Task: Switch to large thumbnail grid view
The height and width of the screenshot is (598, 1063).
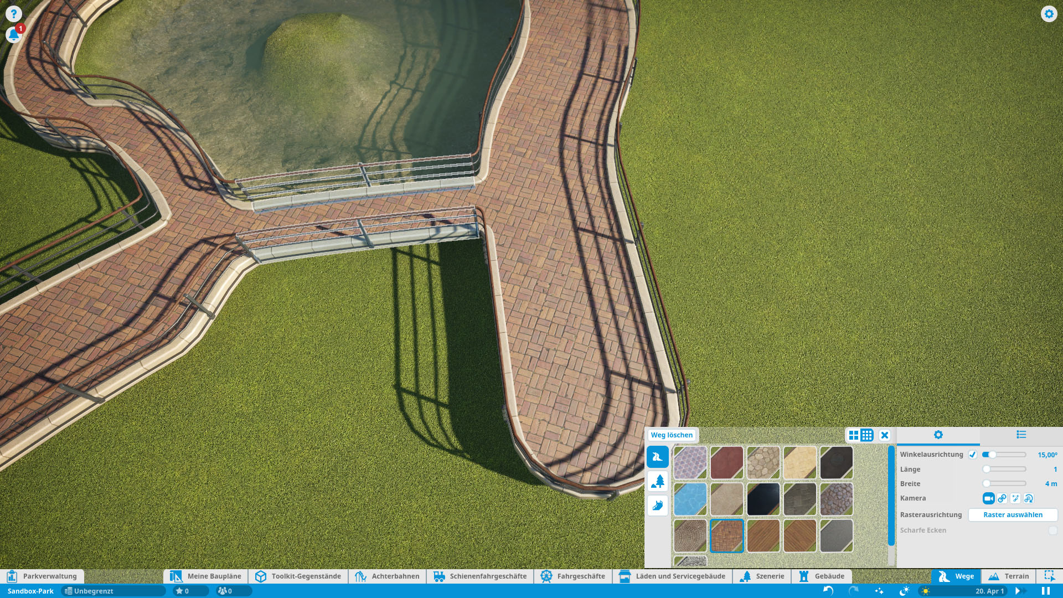Action: [x=854, y=435]
